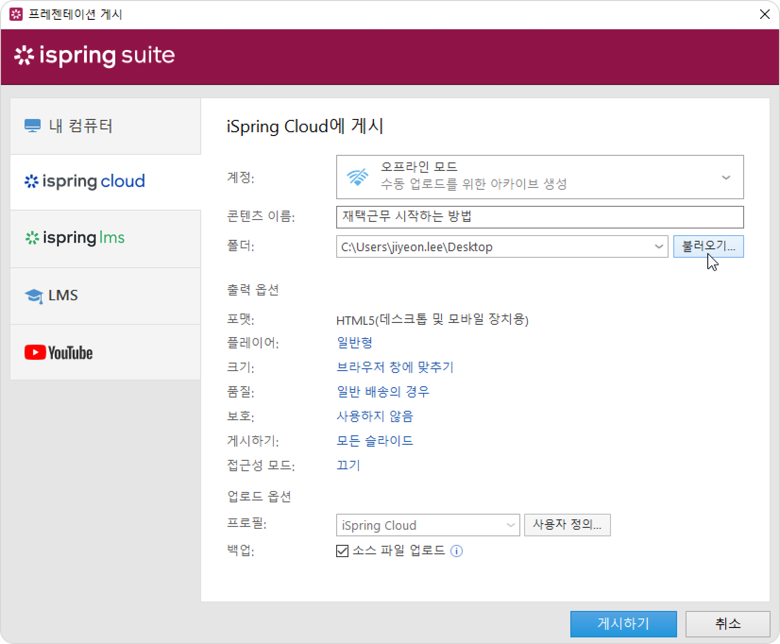This screenshot has width=780, height=644.
Task: Click the info icon beside source file upload
Action: [456, 551]
